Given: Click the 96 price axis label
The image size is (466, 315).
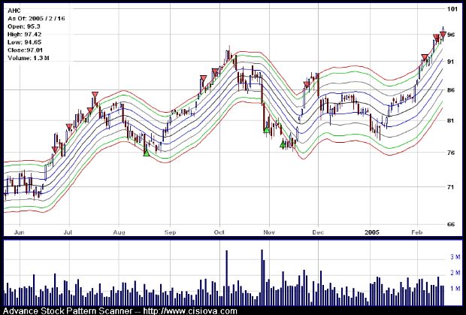Looking at the screenshot, I should click(x=451, y=35).
